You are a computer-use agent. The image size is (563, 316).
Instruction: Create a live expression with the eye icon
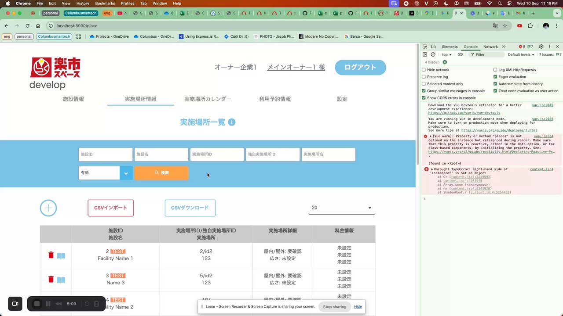[x=460, y=54]
